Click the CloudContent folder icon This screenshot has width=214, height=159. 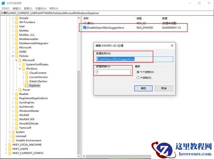(27, 73)
